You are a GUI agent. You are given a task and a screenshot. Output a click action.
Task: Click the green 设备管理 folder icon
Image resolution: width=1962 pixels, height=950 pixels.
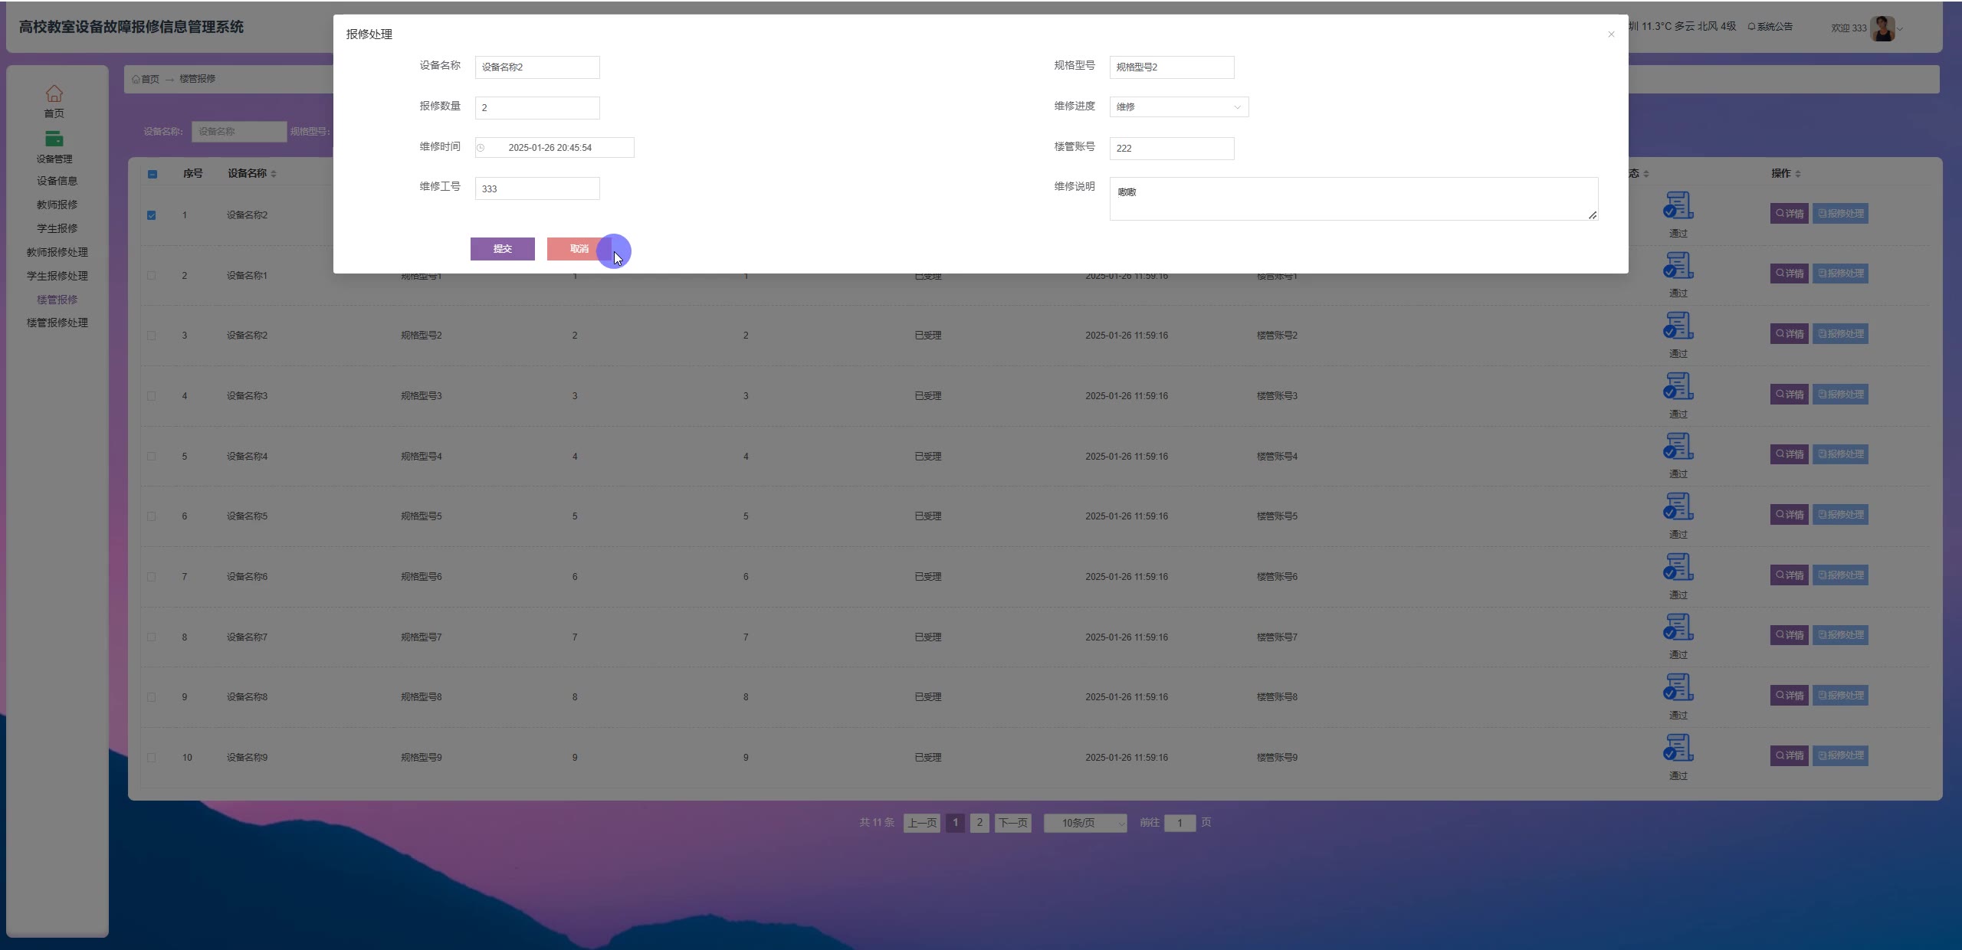click(54, 139)
